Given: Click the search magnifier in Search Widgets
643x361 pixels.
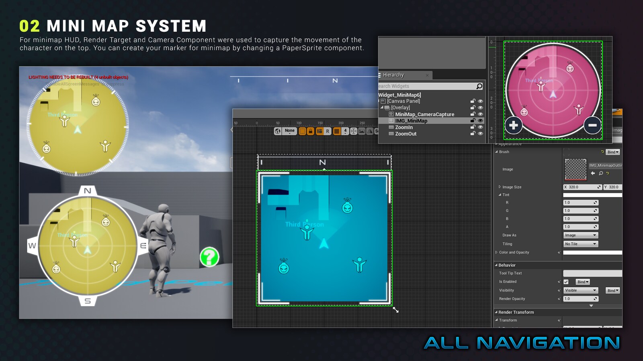Looking at the screenshot, I should click(x=479, y=86).
